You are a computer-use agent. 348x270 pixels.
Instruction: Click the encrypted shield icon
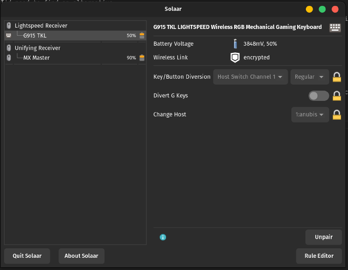(x=235, y=57)
